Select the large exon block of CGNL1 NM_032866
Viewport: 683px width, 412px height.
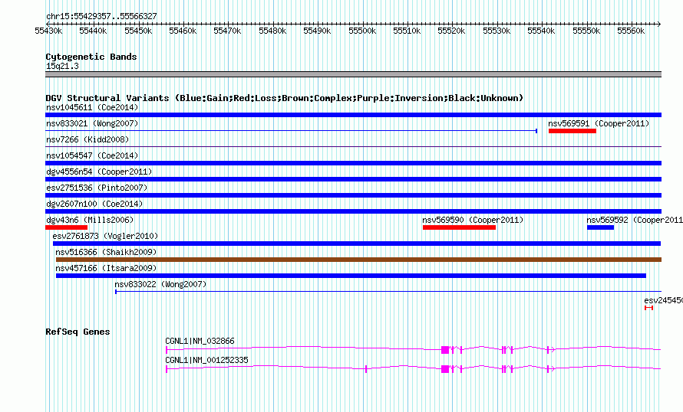(x=445, y=350)
